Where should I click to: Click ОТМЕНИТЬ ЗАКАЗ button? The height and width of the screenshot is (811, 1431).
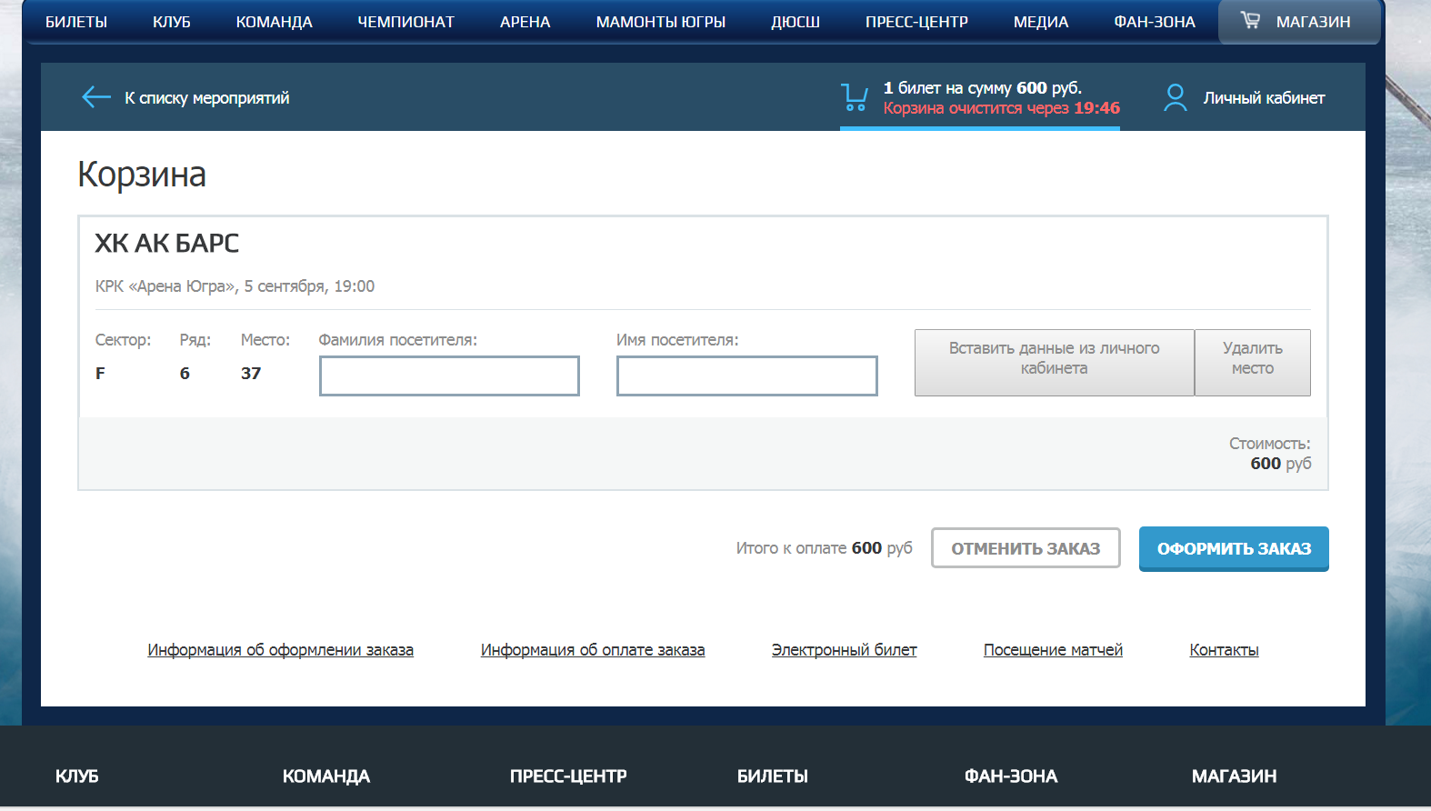point(1026,548)
